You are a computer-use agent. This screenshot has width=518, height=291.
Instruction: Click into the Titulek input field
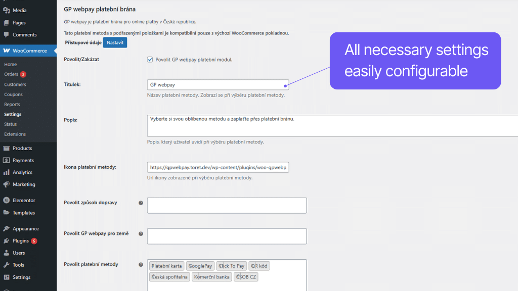tap(218, 85)
